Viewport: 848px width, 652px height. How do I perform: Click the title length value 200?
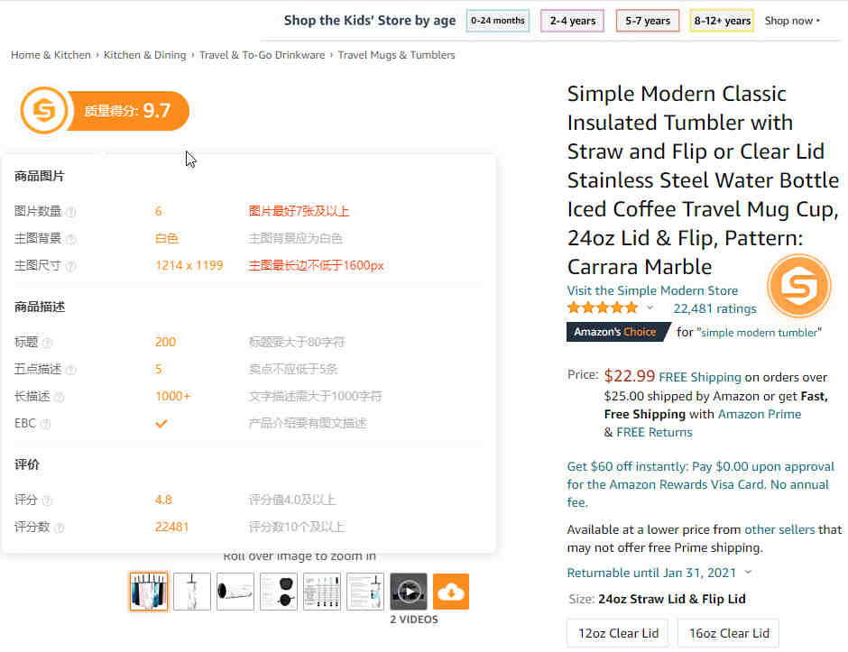tap(165, 342)
